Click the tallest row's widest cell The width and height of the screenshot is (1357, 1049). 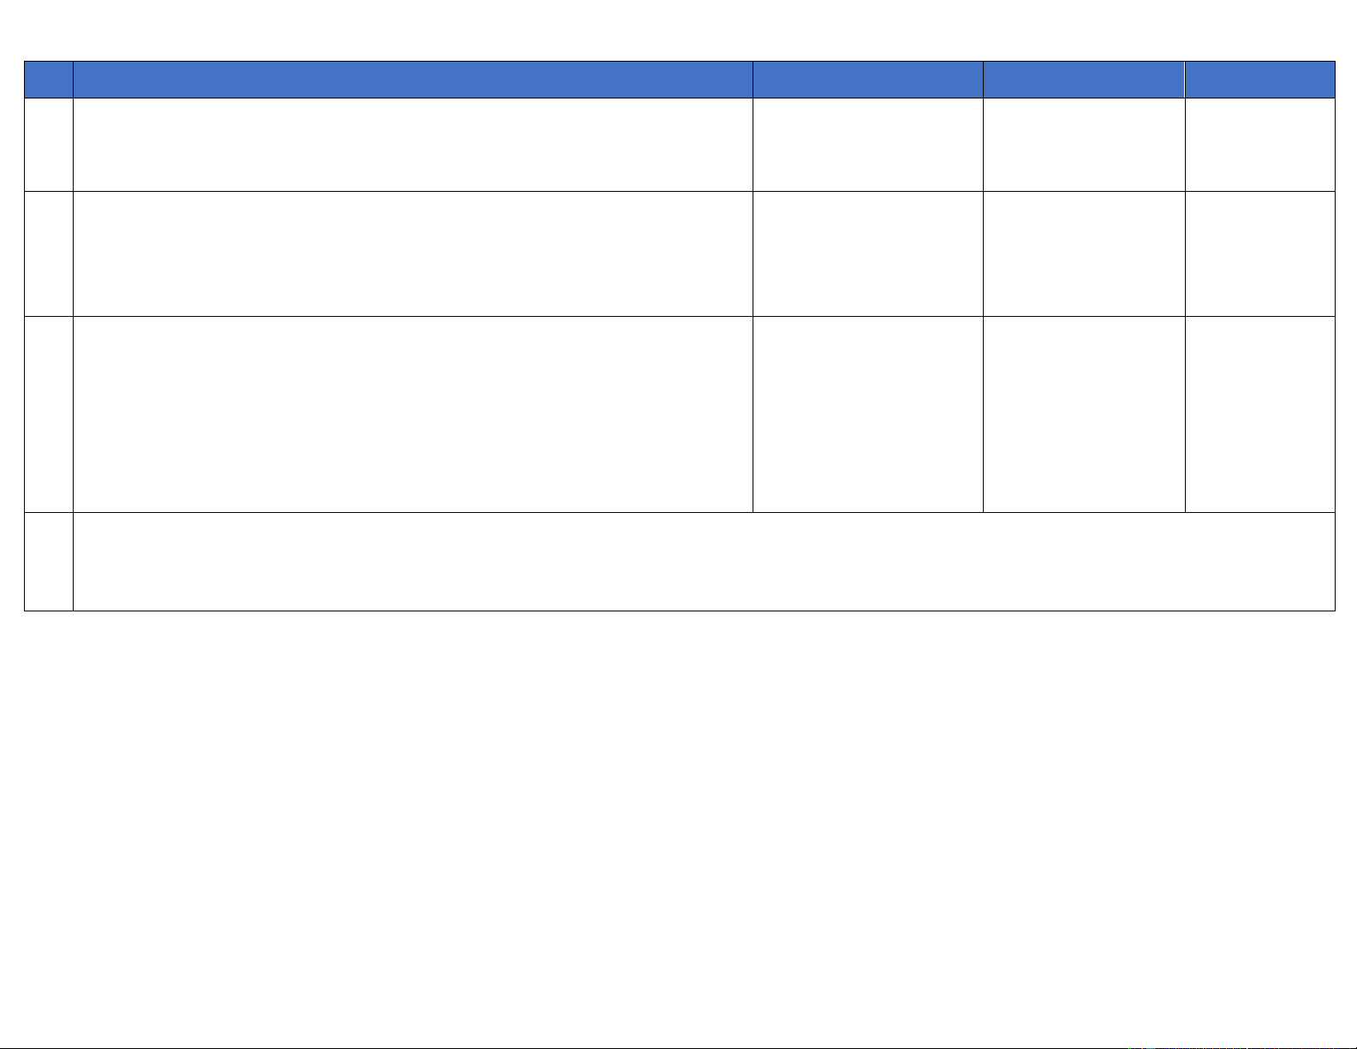(x=413, y=414)
